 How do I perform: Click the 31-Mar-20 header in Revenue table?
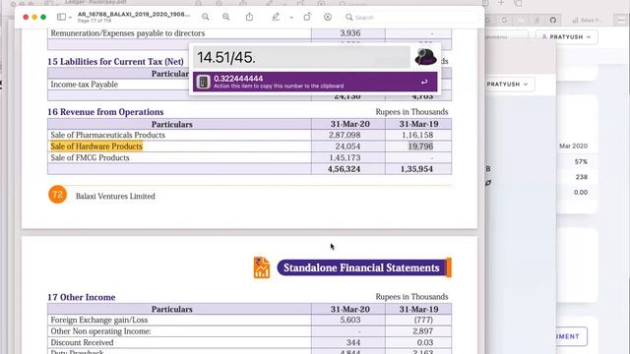coord(350,124)
